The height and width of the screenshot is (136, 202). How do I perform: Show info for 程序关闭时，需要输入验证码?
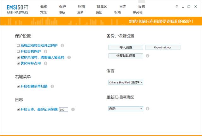pyautogui.click(x=69, y=57)
